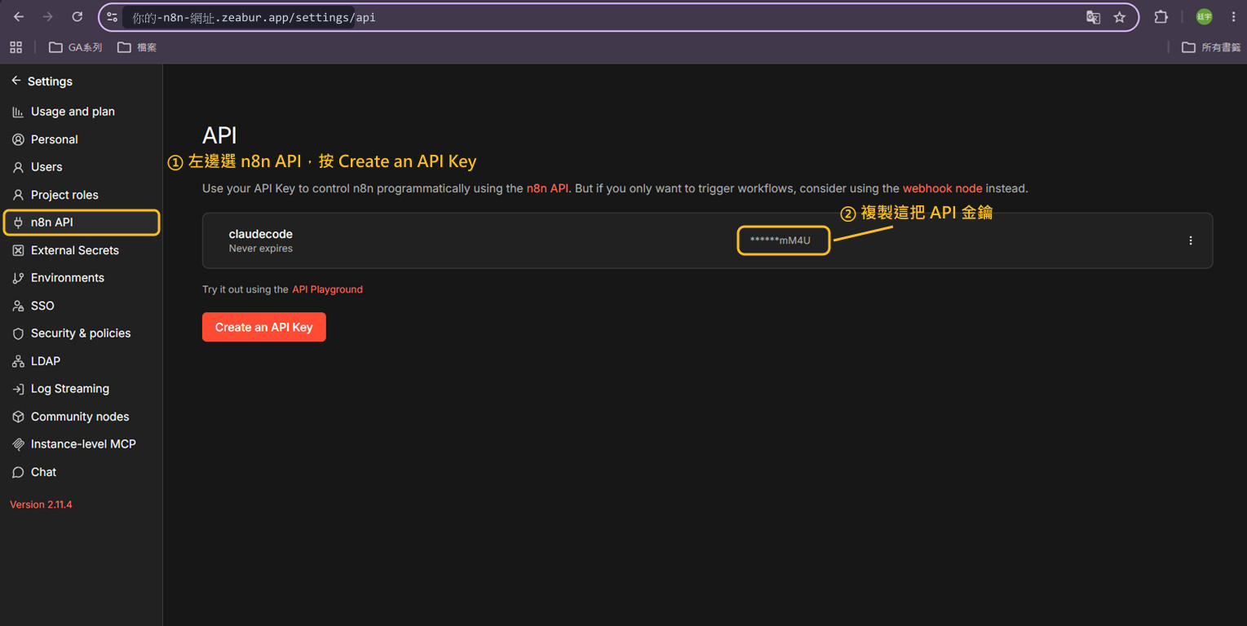
Task: Open External Secrets settings
Action: click(75, 250)
